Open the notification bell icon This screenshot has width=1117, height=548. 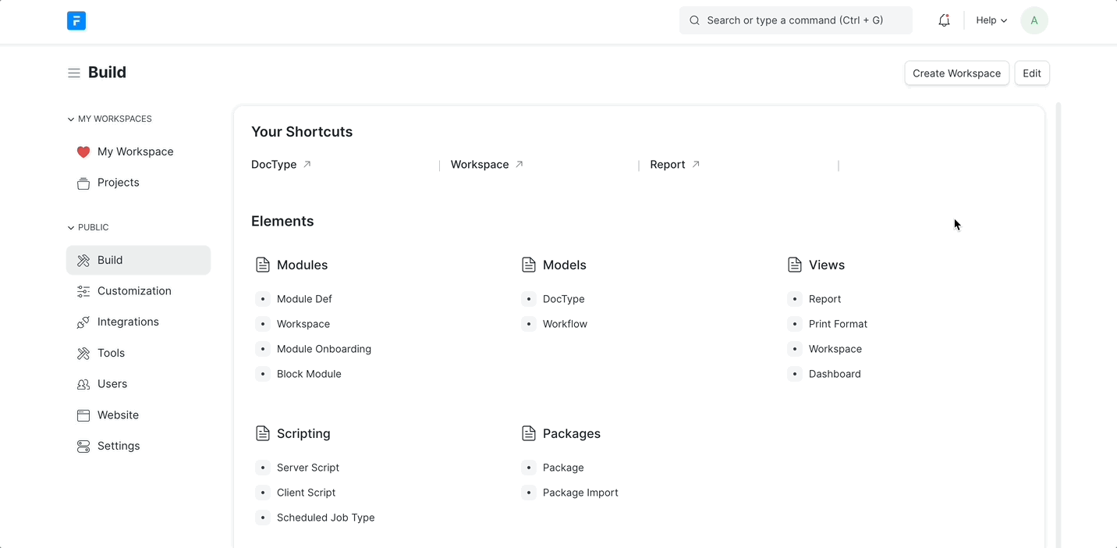pos(944,20)
